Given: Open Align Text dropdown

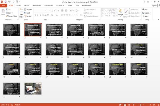Looking at the screenshot, I should [x=88, y=13].
